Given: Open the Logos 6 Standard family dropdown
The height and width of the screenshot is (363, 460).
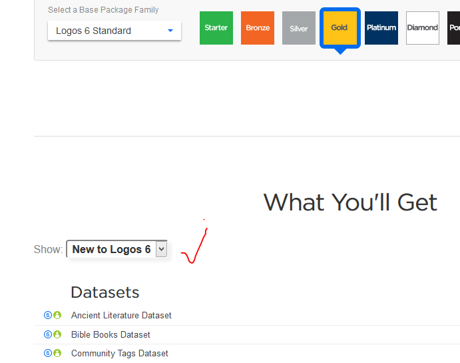Looking at the screenshot, I should point(115,31).
